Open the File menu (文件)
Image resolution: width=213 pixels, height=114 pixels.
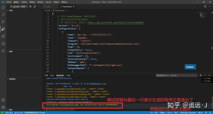click(9, 2)
